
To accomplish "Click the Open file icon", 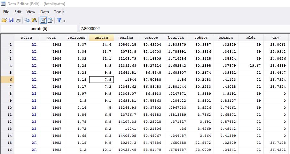I will (4, 20).
